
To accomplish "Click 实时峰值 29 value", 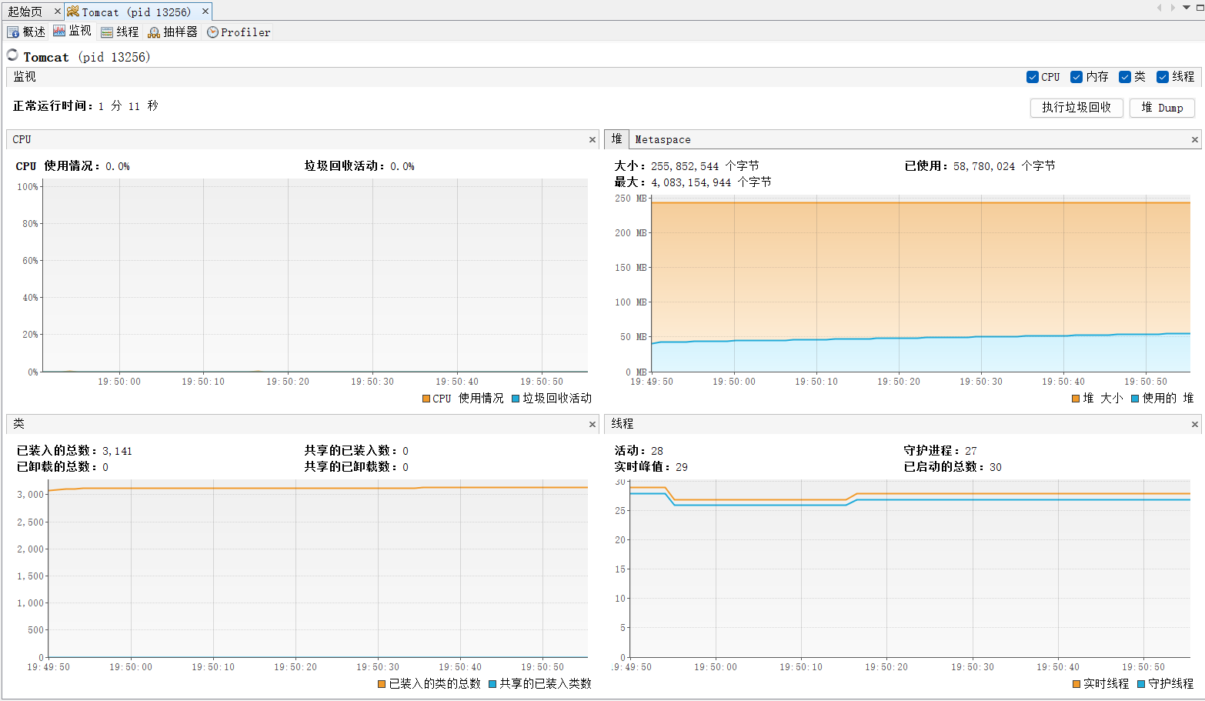I will 682,467.
